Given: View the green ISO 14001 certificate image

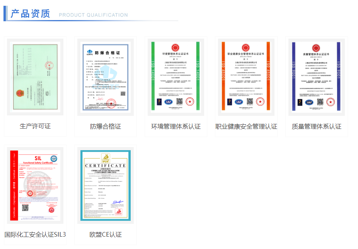Looking at the screenshot, I should pyautogui.click(x=176, y=77).
